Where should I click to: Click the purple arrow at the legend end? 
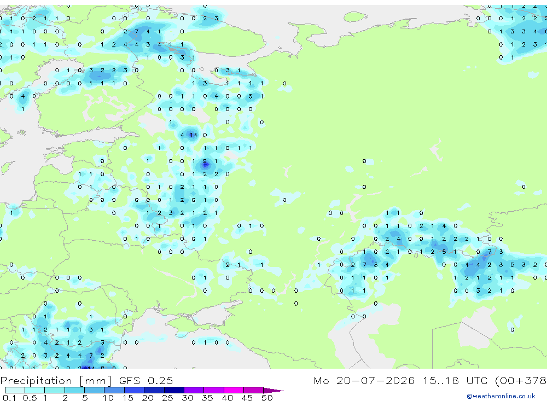273,390
